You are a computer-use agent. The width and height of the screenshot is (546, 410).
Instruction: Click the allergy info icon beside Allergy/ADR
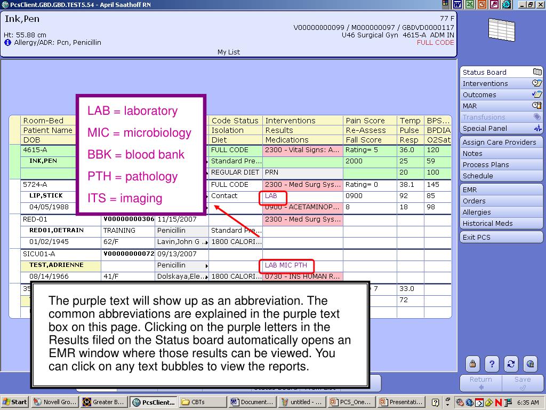tap(7, 43)
